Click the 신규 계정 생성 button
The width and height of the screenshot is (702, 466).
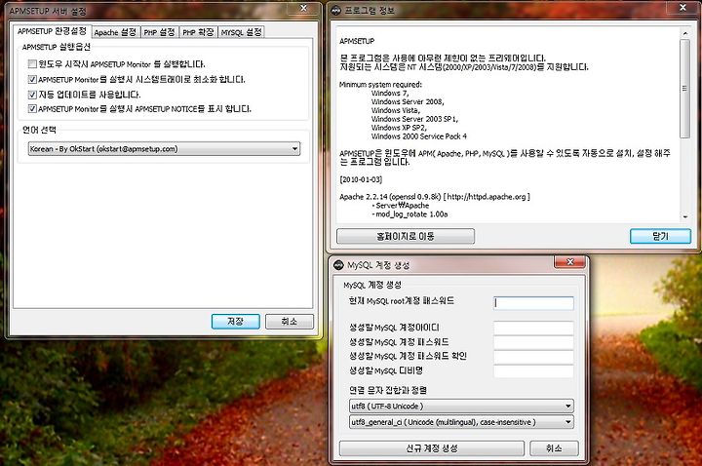[432, 448]
